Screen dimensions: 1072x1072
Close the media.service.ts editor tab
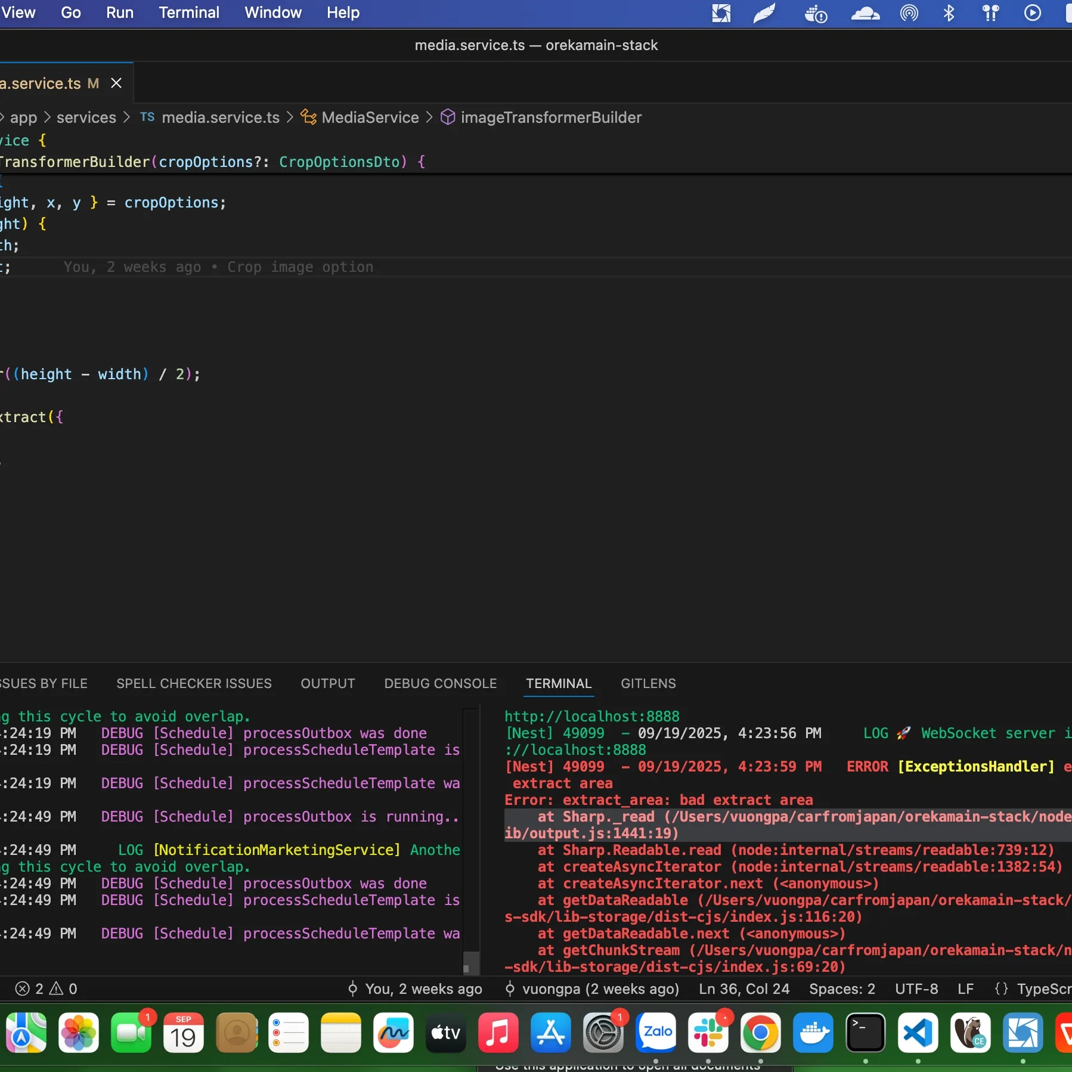click(x=116, y=83)
